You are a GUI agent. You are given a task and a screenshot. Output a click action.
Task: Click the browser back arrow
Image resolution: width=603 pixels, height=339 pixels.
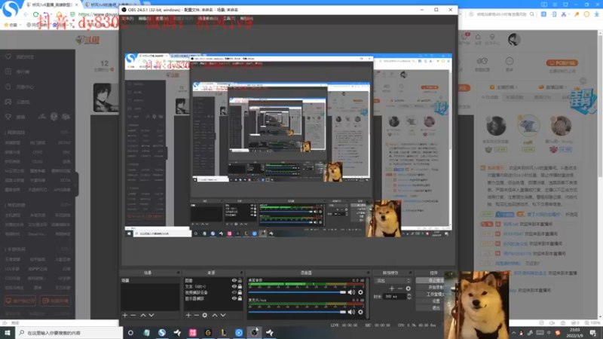[26, 14]
